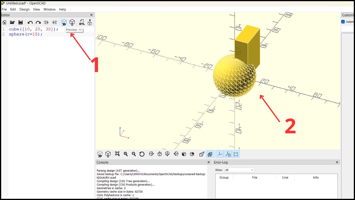The width and height of the screenshot is (355, 200).
Task: Switch to the Left view
Action: click(x=176, y=154)
